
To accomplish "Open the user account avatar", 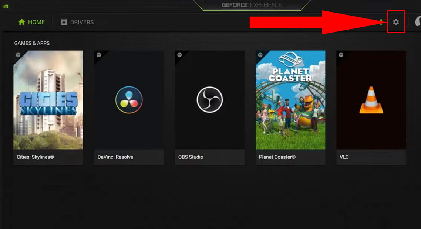I will 418,22.
